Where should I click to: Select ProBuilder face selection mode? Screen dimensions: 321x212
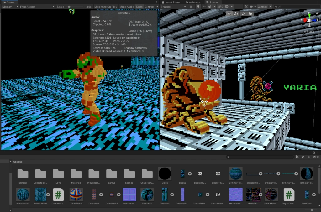click(x=250, y=14)
